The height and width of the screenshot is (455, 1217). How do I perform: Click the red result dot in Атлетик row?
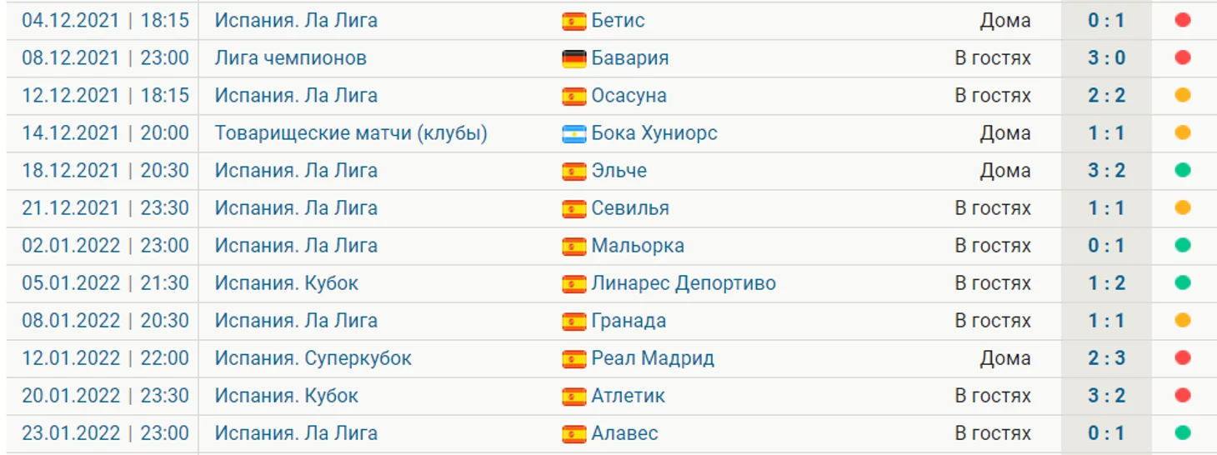click(1183, 395)
